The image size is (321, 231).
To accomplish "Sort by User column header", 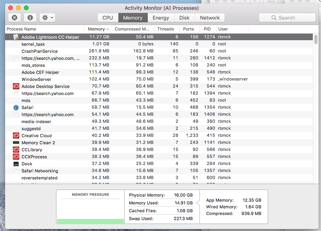I will pyautogui.click(x=232, y=29).
